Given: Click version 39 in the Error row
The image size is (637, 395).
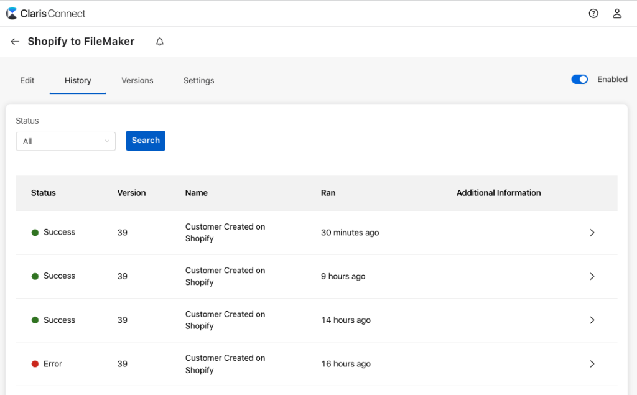Looking at the screenshot, I should click(x=123, y=364).
